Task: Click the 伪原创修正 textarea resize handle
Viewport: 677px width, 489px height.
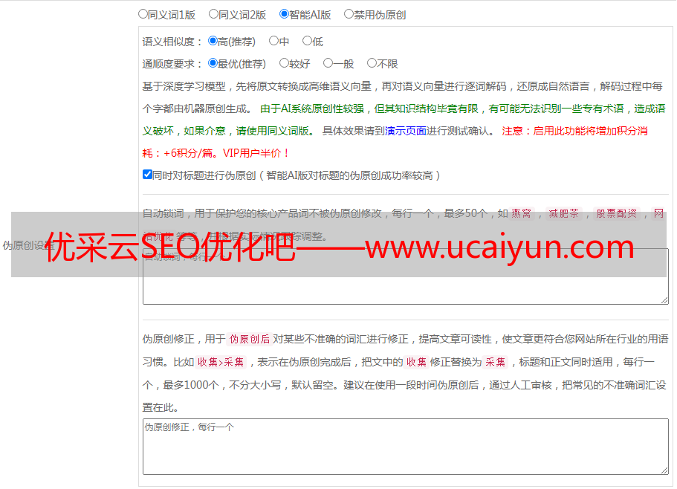Action: [664, 470]
